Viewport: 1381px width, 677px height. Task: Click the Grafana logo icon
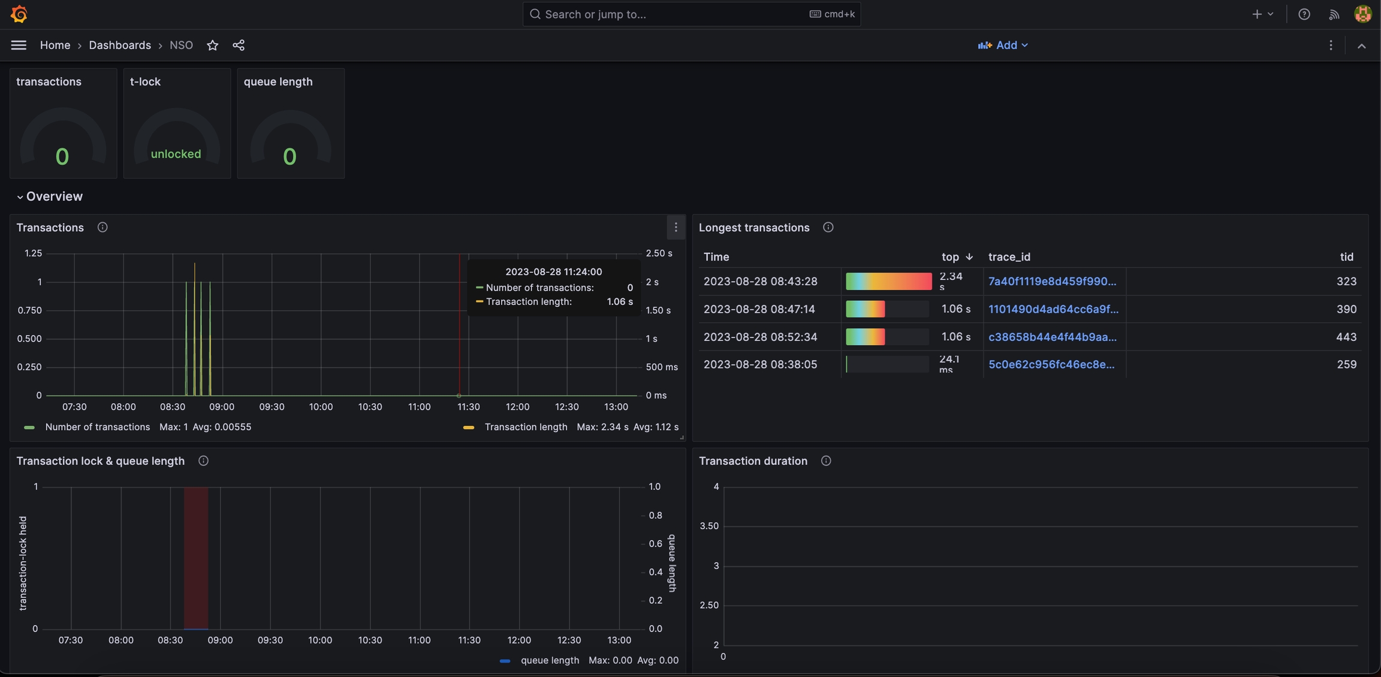[x=19, y=14]
